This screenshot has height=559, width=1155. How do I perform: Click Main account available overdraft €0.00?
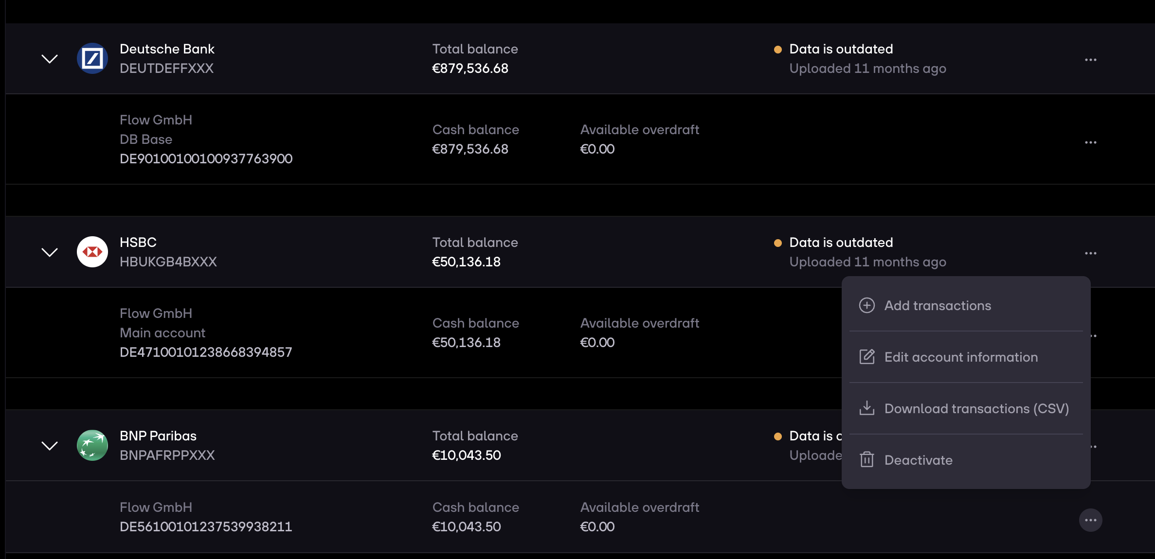(597, 342)
